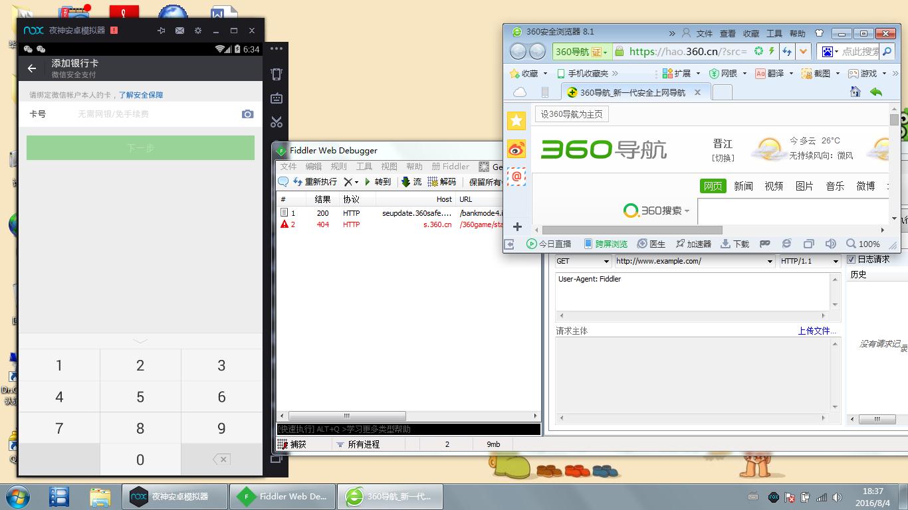Toggle the 跨屏浏览 browser feature
Screen dimensions: 908x510
604,244
